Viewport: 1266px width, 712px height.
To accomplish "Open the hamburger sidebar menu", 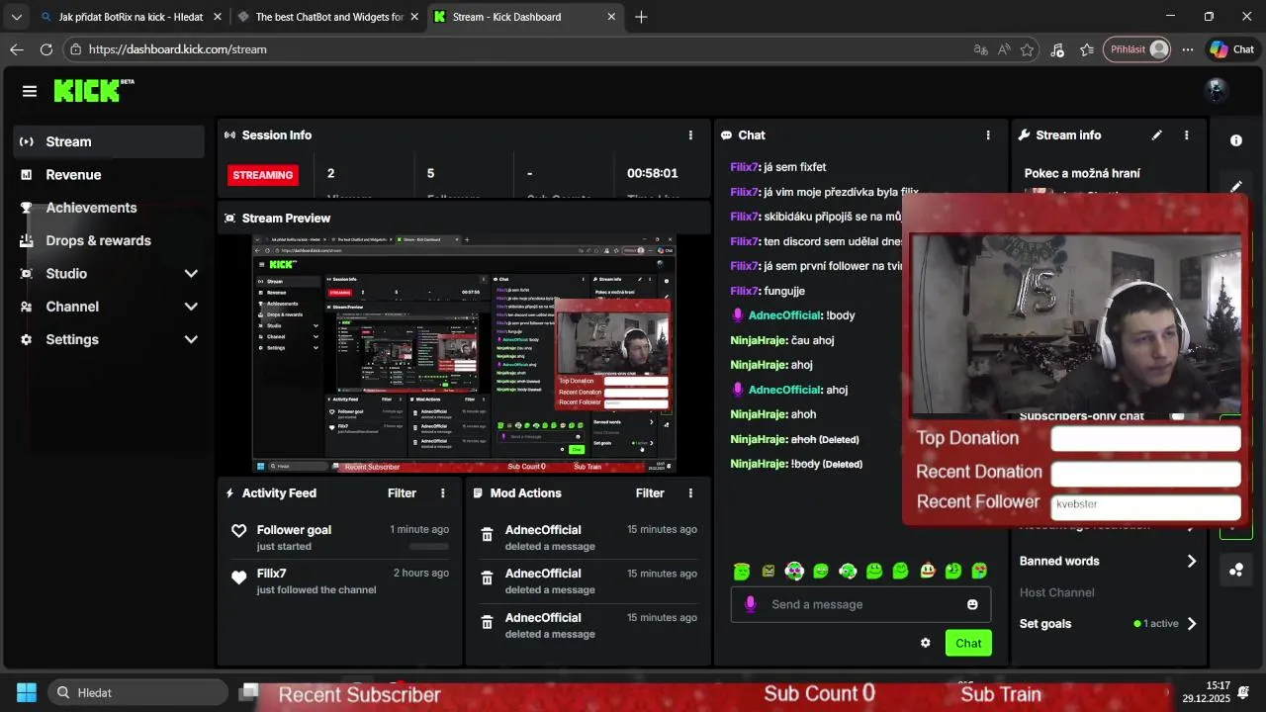I will pos(30,91).
